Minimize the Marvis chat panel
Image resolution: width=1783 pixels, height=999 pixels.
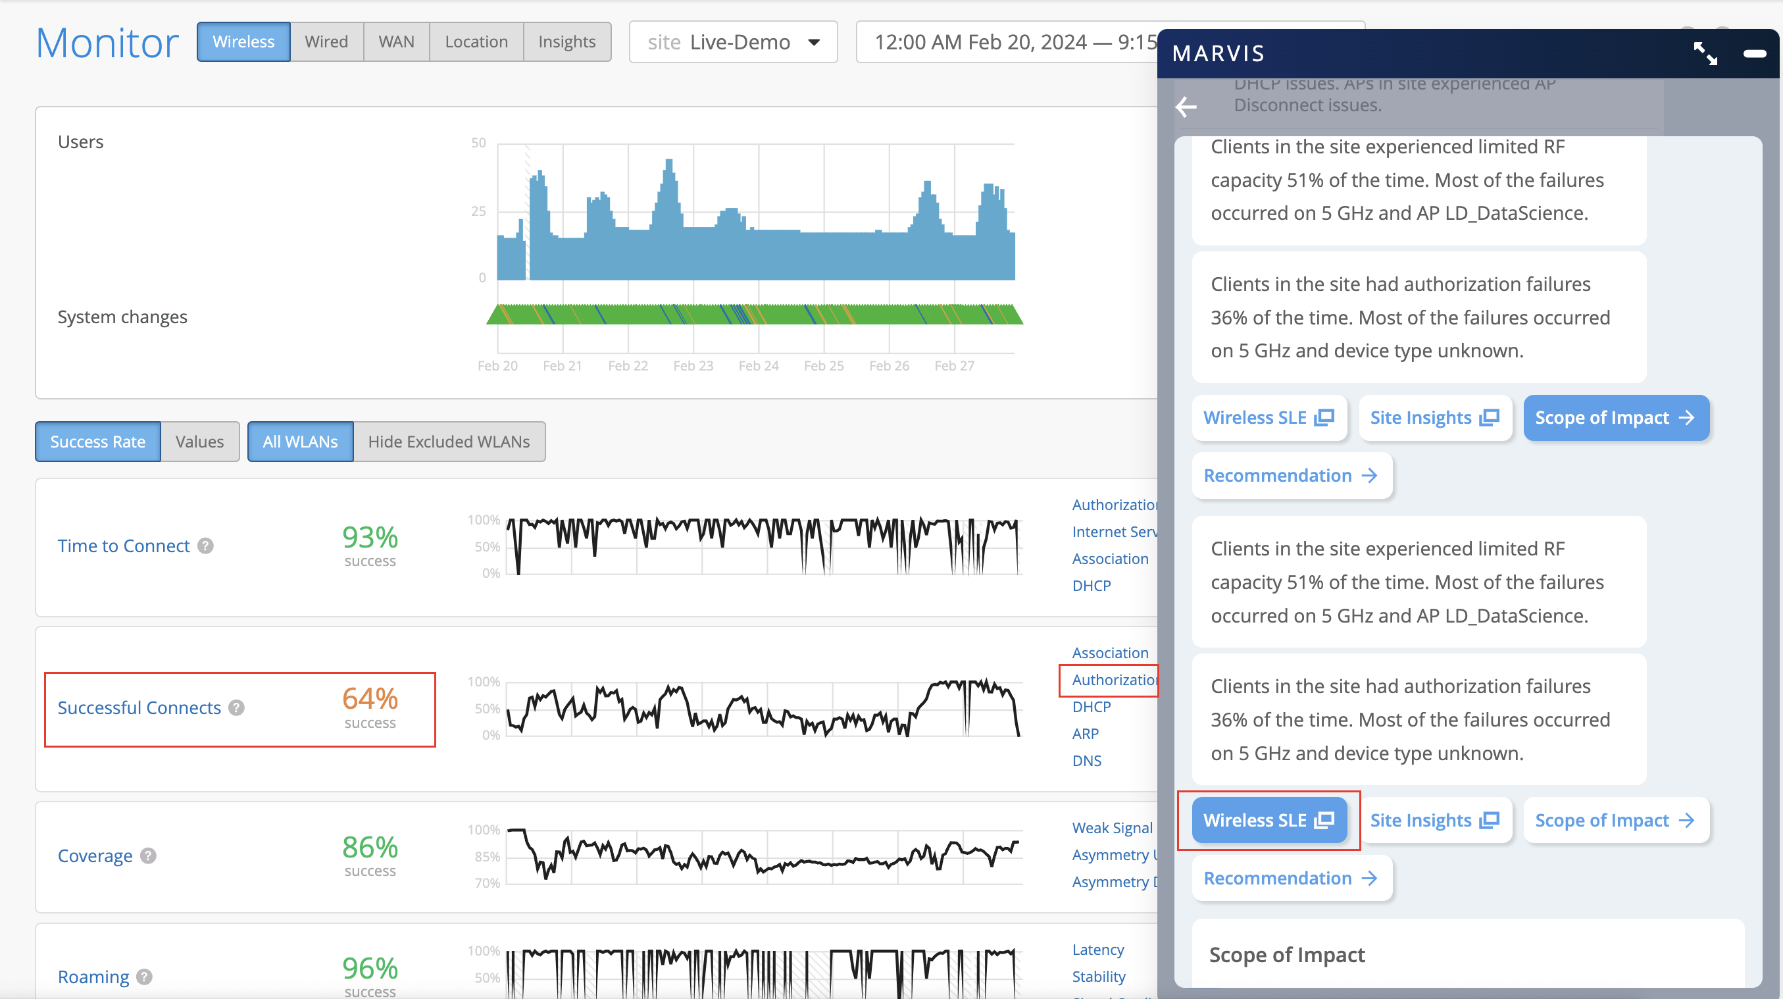tap(1755, 53)
